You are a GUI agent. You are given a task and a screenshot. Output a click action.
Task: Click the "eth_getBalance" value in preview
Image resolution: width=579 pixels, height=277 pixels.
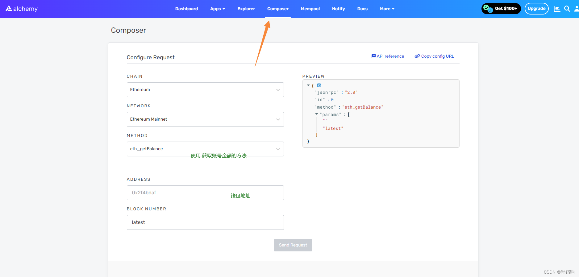pos(363,107)
